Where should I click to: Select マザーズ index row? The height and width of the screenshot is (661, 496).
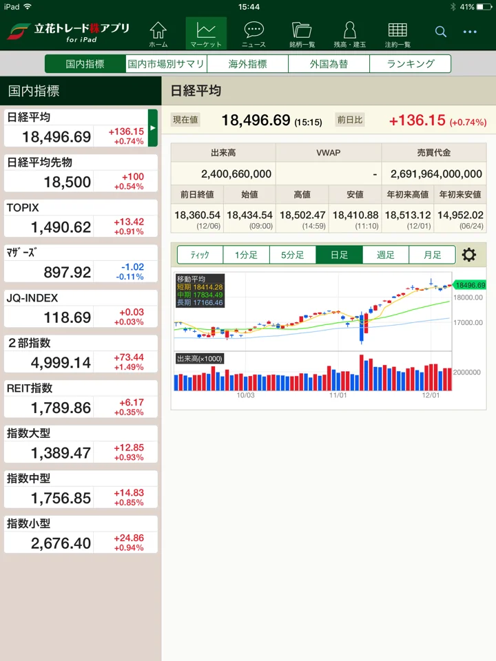[x=81, y=263]
